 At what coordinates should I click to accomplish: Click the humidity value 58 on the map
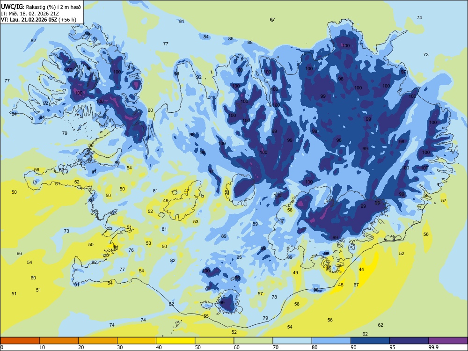click(x=426, y=196)
